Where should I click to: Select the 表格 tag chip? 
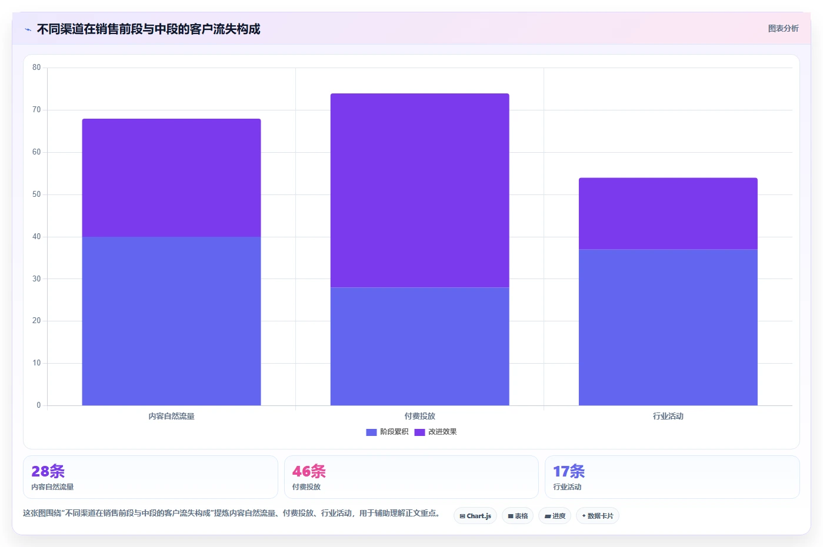click(x=518, y=516)
